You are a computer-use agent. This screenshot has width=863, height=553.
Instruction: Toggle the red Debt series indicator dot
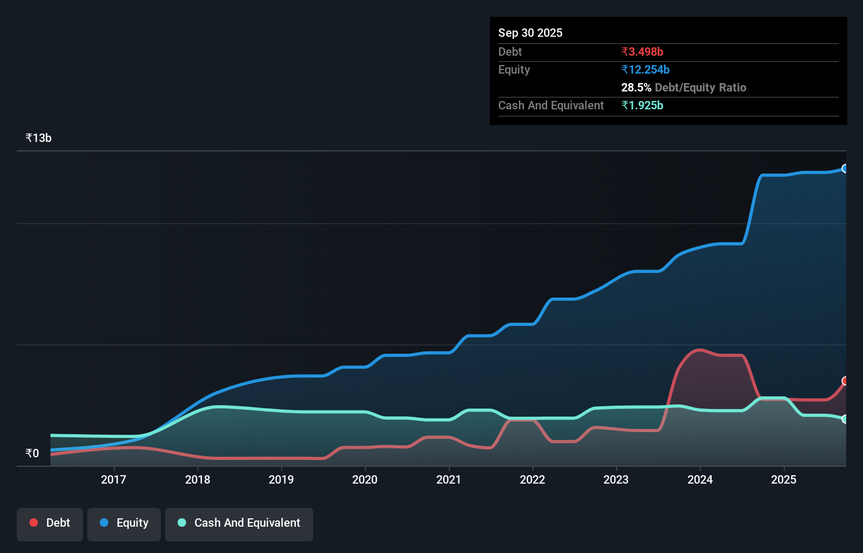[x=33, y=523]
